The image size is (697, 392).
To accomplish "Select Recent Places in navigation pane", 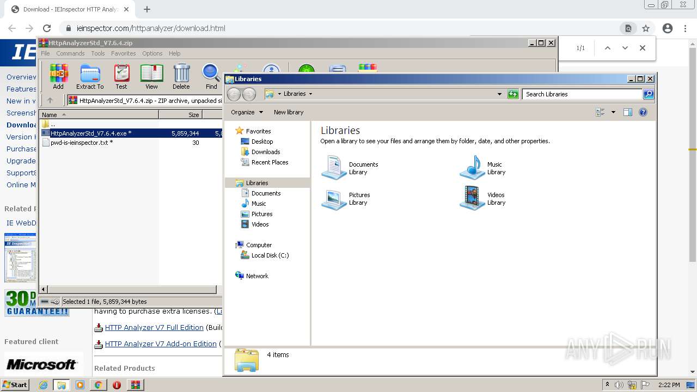I will pyautogui.click(x=270, y=162).
